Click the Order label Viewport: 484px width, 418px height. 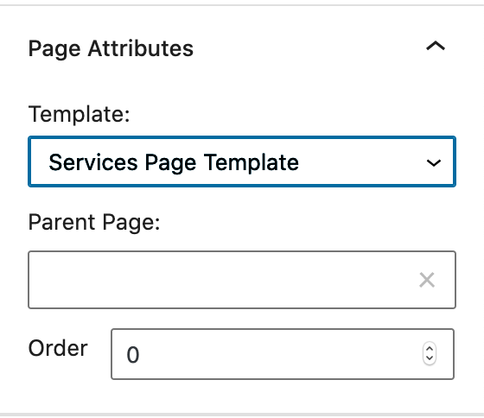click(x=58, y=348)
